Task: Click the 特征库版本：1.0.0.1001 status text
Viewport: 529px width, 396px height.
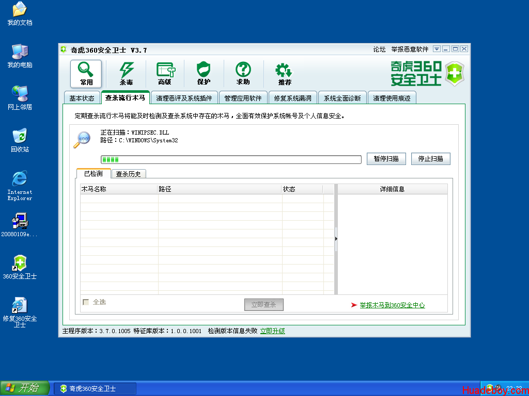Action: (167, 331)
